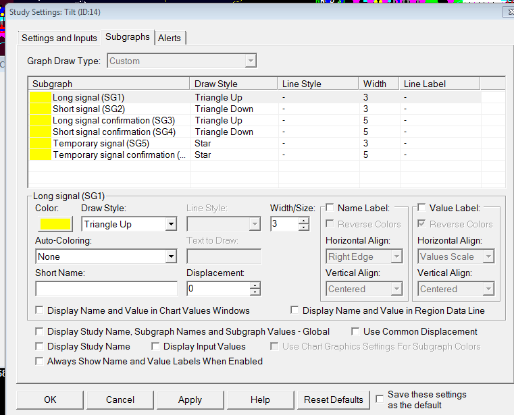Select Long signal confirmation (SG3) row
Image resolution: width=514 pixels, height=415 pixels.
coord(255,120)
